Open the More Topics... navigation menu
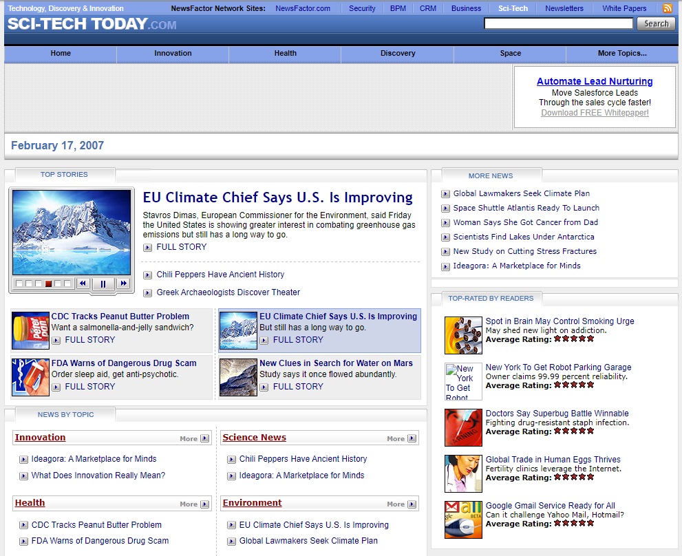 622,54
